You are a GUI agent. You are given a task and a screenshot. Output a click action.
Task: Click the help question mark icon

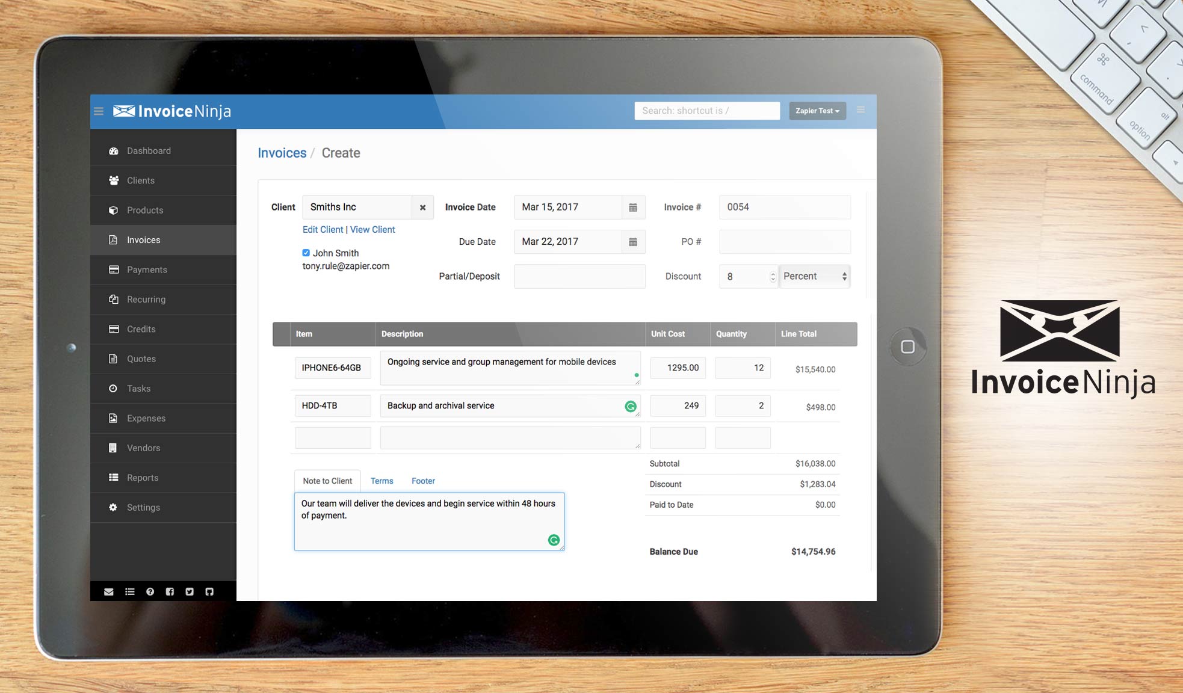[150, 592]
